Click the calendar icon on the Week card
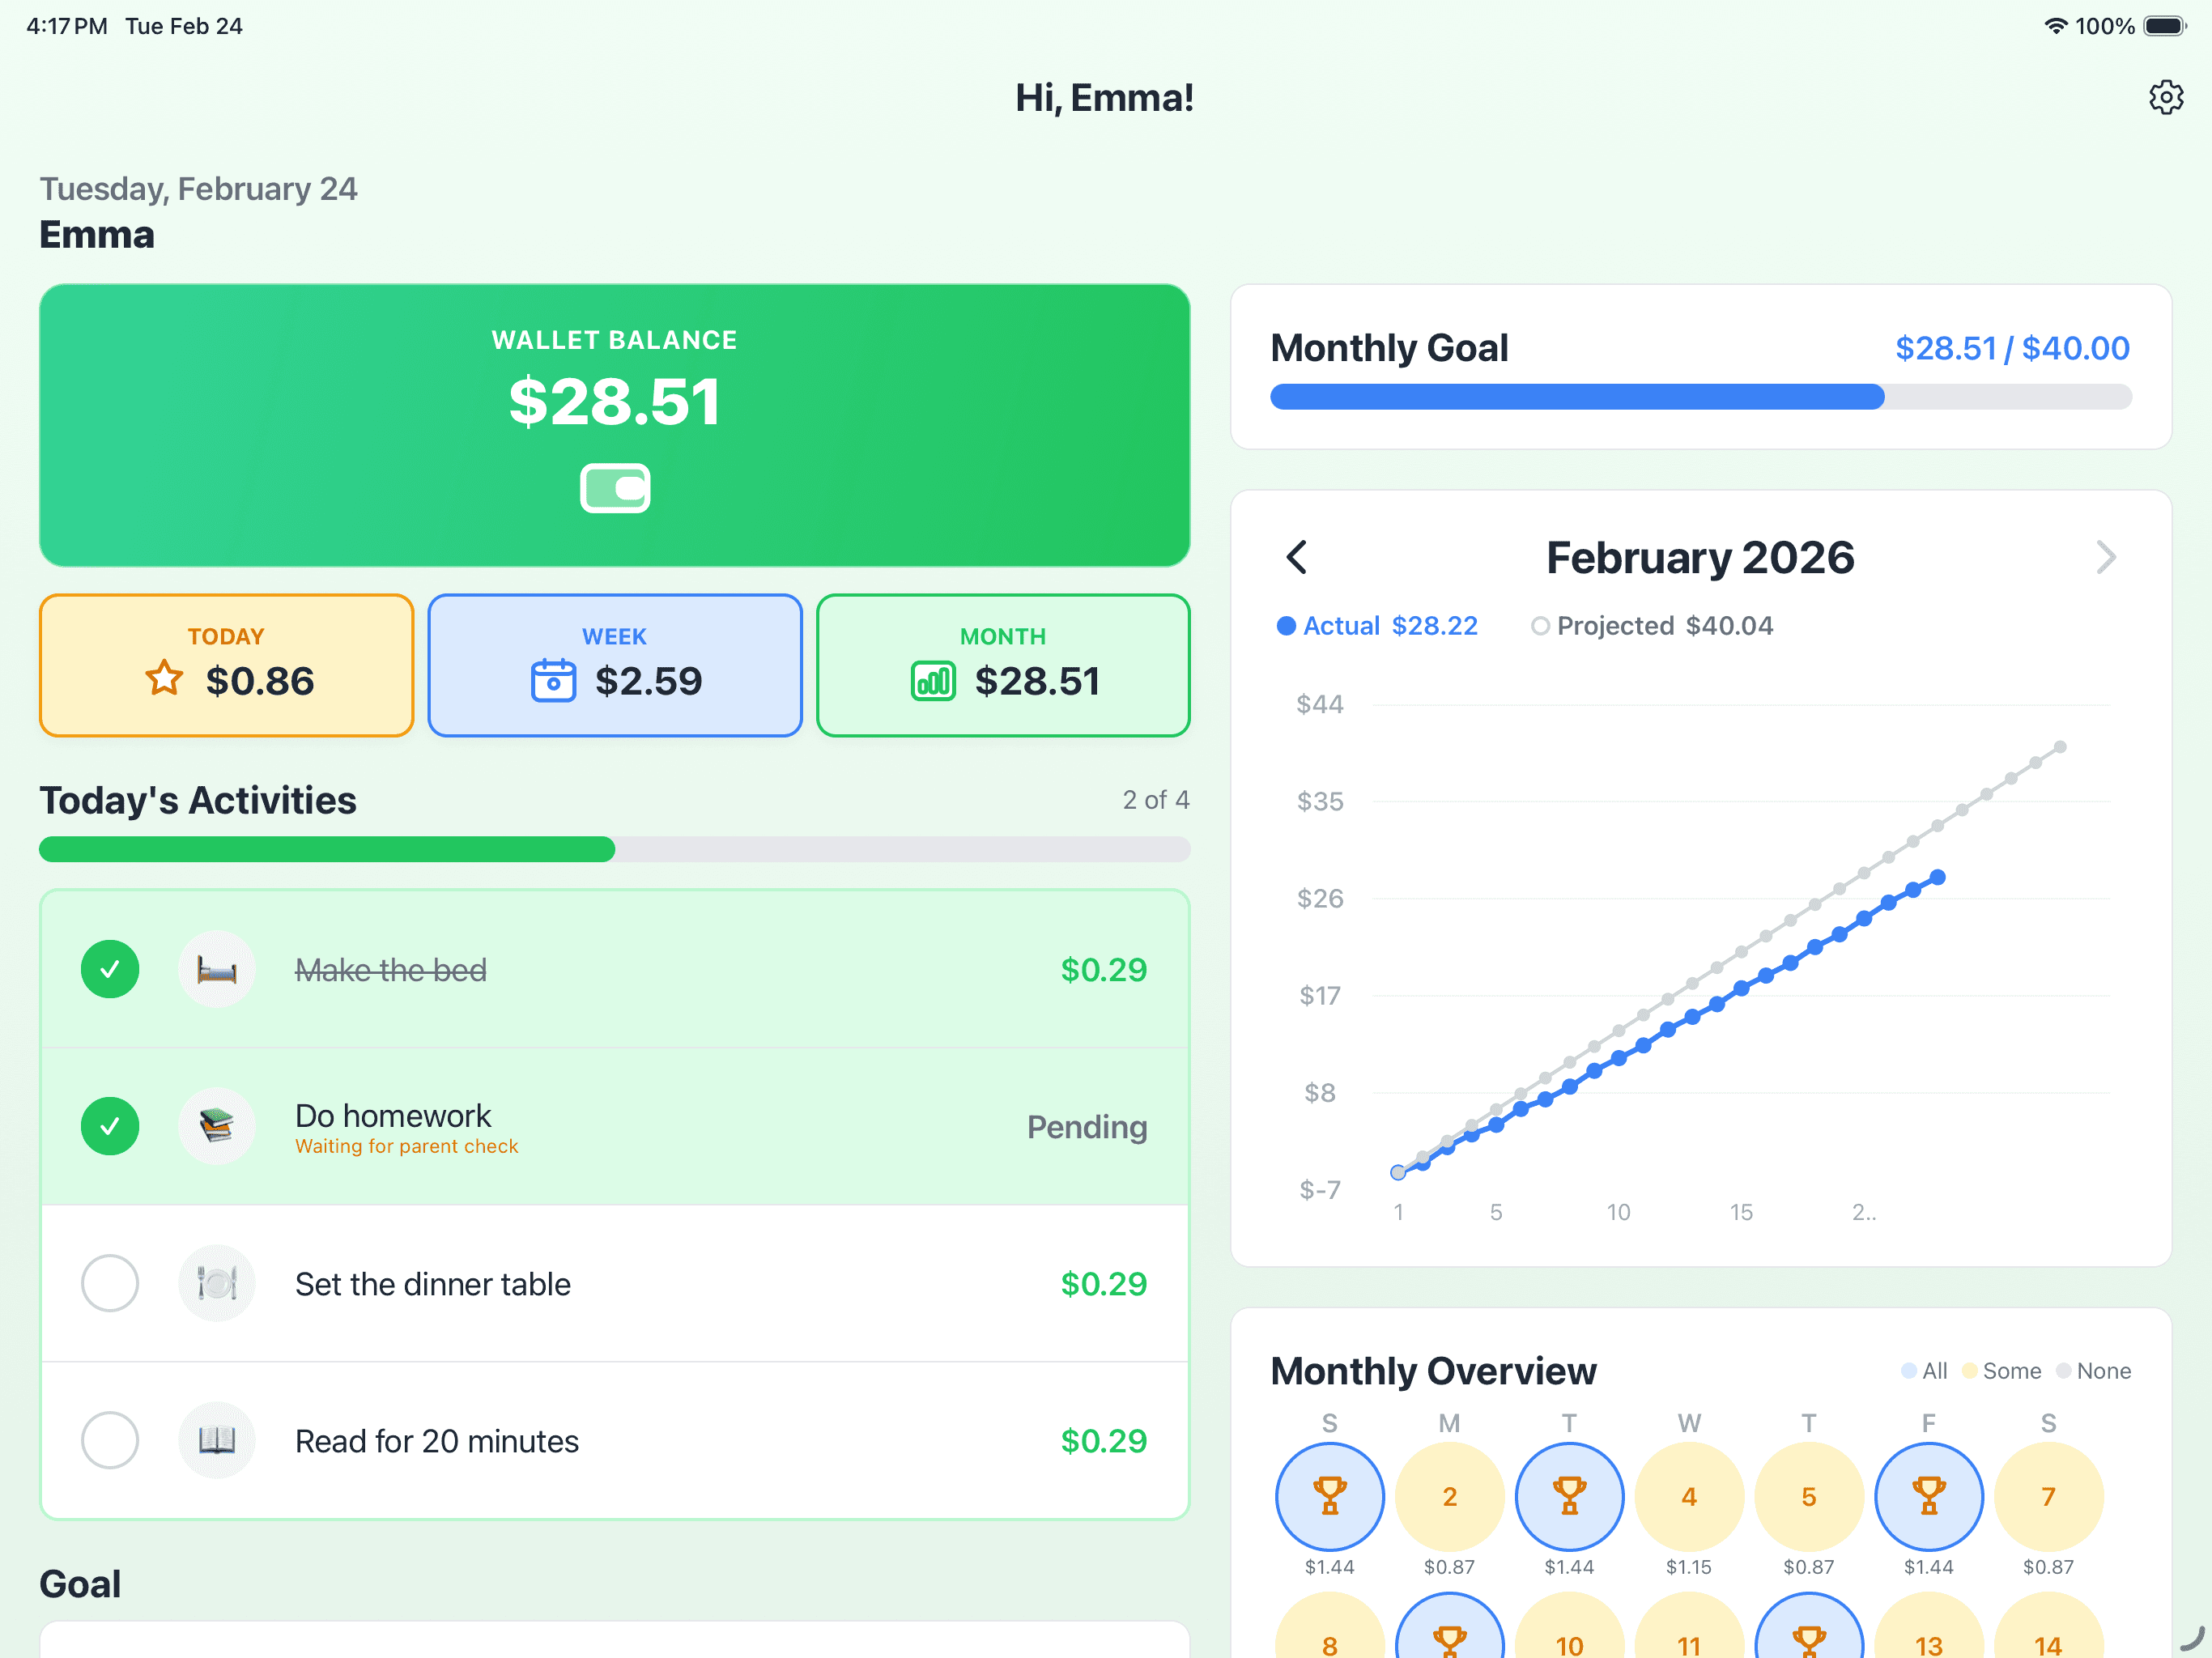Screen dimensions: 2212x1658 tap(553, 679)
